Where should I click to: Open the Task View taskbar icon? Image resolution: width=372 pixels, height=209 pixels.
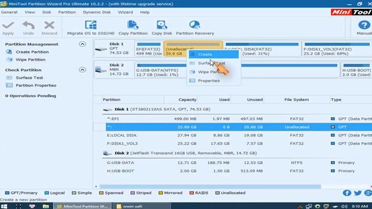[18, 206]
